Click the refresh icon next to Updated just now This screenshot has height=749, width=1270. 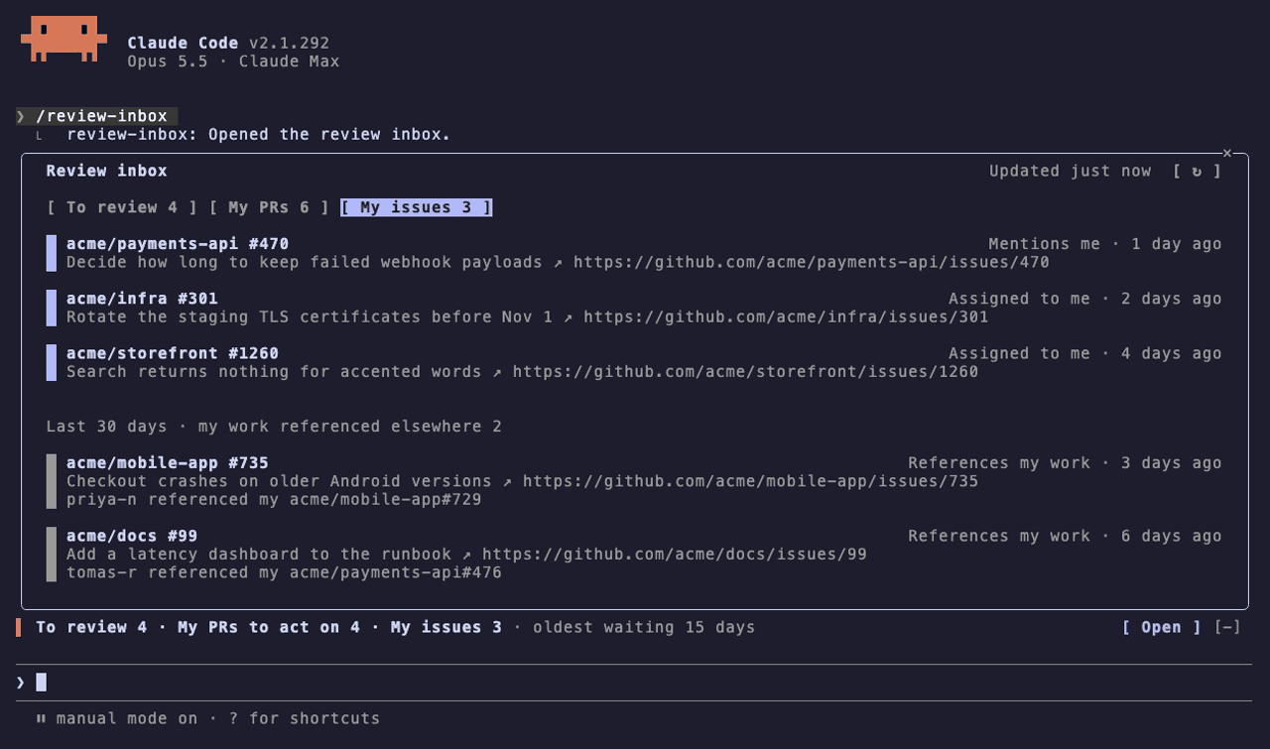pos(1197,171)
